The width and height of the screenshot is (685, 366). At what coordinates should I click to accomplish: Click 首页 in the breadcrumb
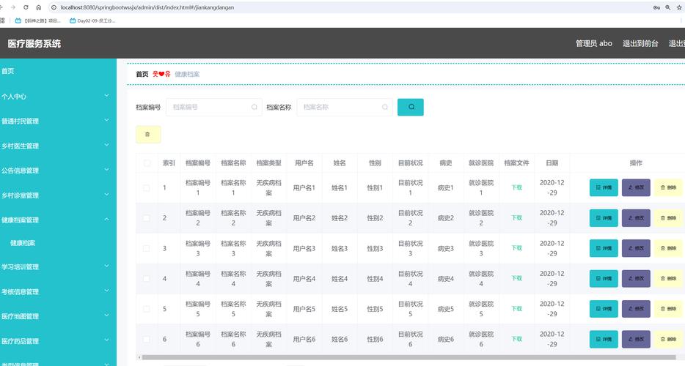pyautogui.click(x=142, y=74)
